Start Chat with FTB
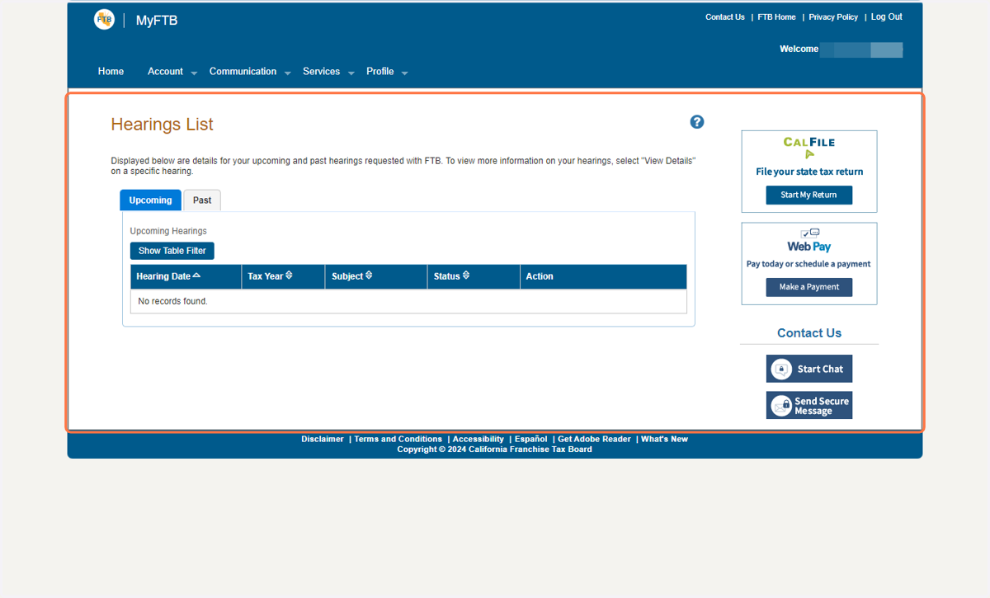The height and width of the screenshot is (598, 990). click(809, 370)
